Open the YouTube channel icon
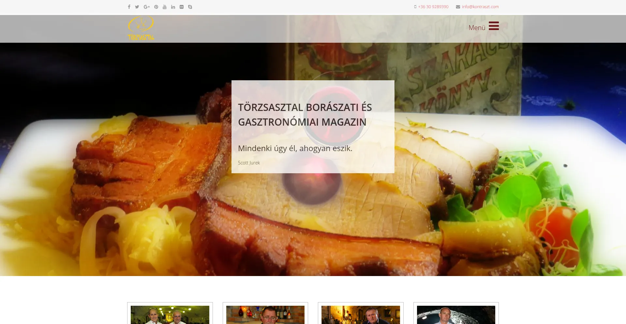The height and width of the screenshot is (324, 626). (x=164, y=7)
